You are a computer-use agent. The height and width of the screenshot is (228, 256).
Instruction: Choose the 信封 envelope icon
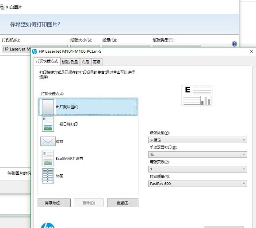click(x=48, y=142)
